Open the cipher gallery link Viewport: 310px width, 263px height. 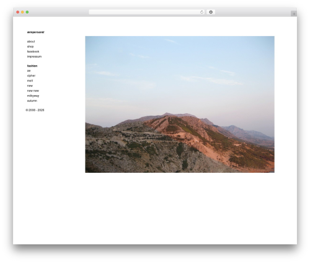tap(31, 76)
